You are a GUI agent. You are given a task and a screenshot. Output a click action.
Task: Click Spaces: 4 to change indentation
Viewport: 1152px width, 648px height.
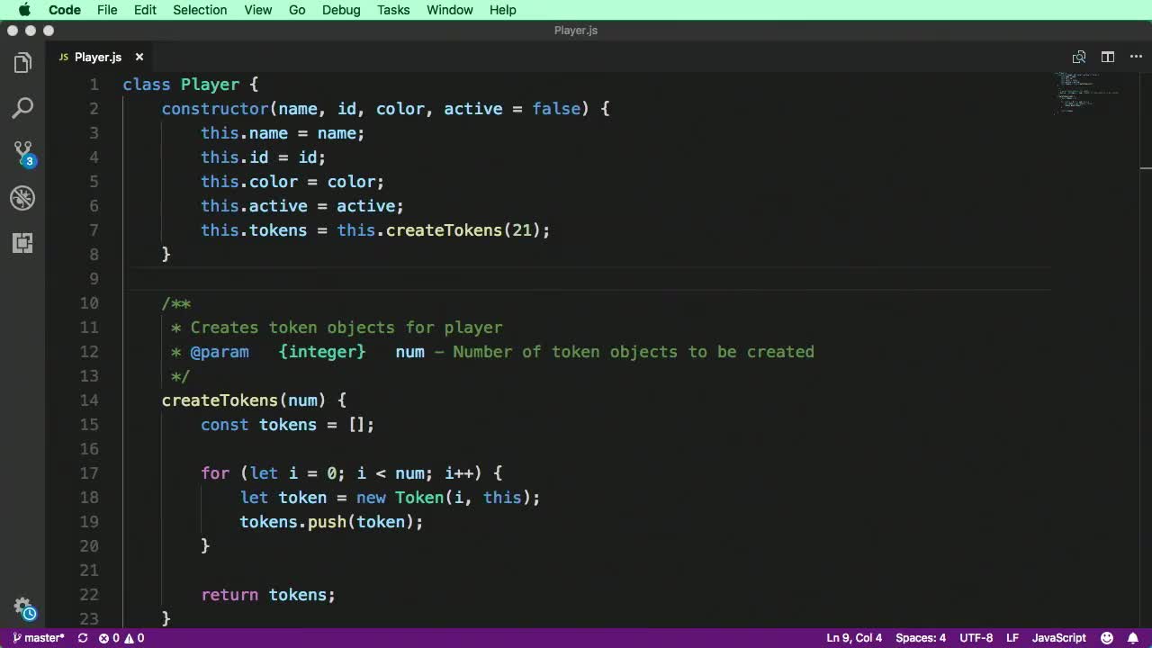pyautogui.click(x=920, y=637)
